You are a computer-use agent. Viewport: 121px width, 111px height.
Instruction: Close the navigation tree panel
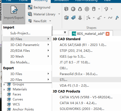(65, 32)
